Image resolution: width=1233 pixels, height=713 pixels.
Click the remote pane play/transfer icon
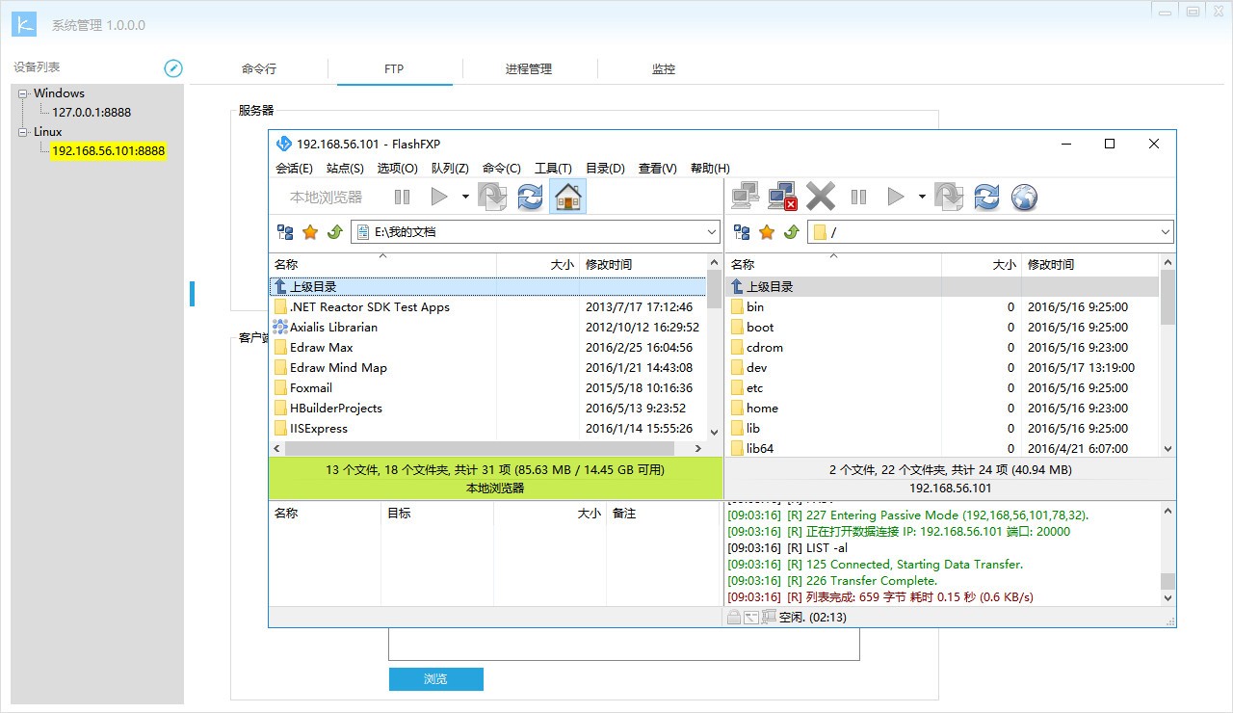[896, 197]
